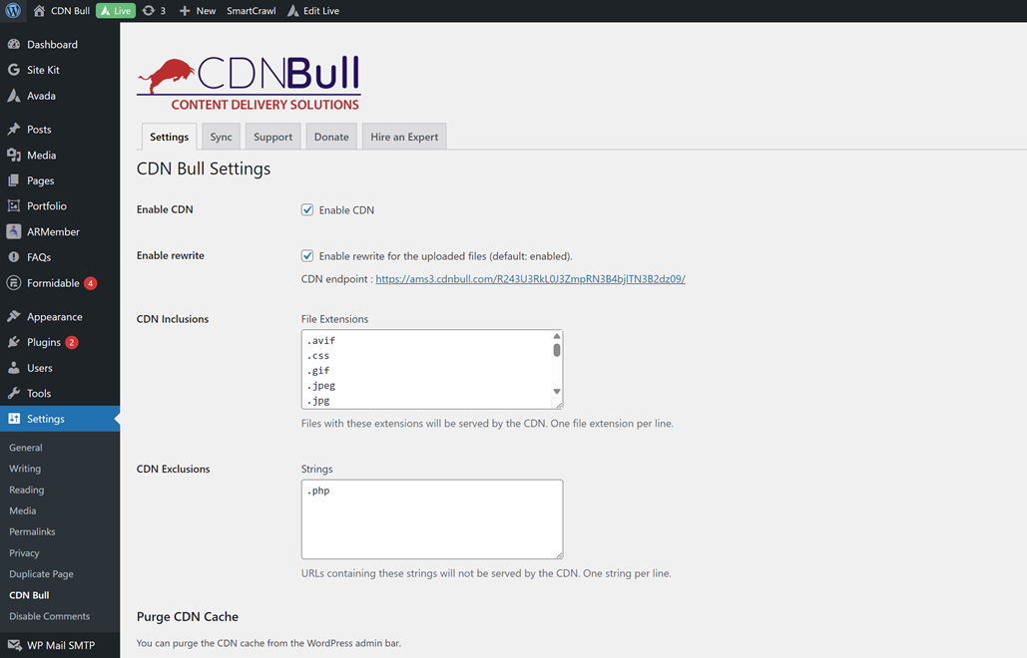The height and width of the screenshot is (658, 1027).
Task: Click the green Live button
Action: click(x=116, y=10)
